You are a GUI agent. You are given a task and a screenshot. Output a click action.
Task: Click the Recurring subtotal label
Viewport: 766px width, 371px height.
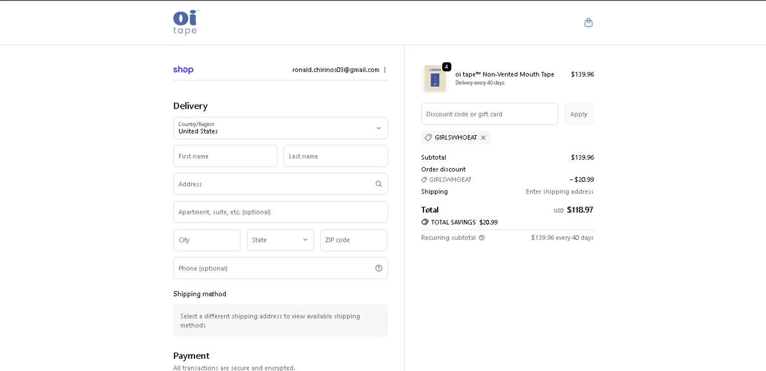pos(448,238)
